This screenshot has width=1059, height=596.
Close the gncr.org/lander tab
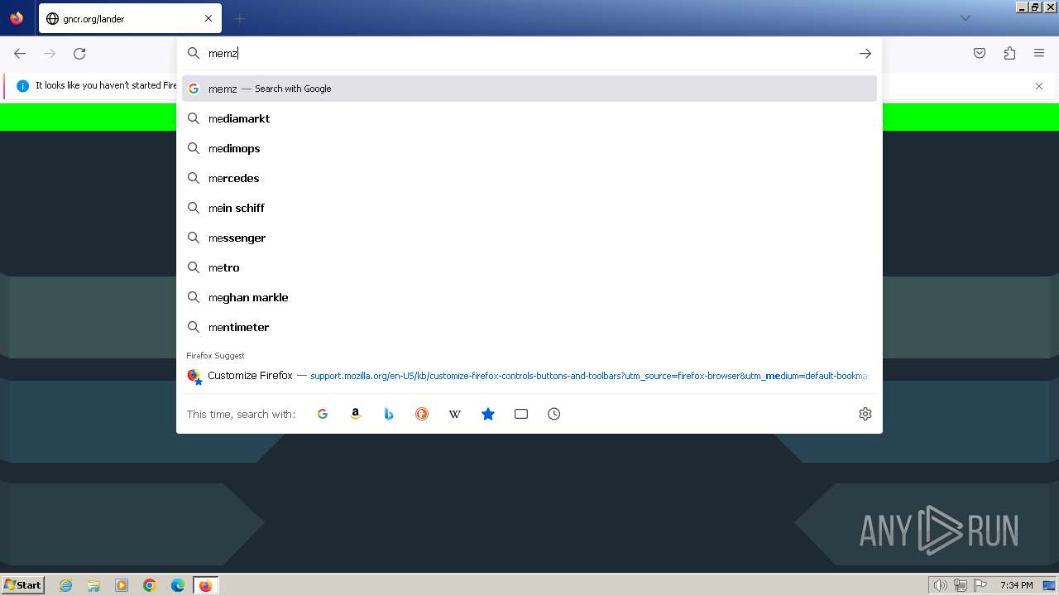(x=208, y=18)
